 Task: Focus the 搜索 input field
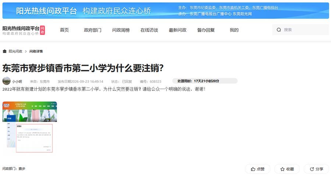tap(300, 30)
